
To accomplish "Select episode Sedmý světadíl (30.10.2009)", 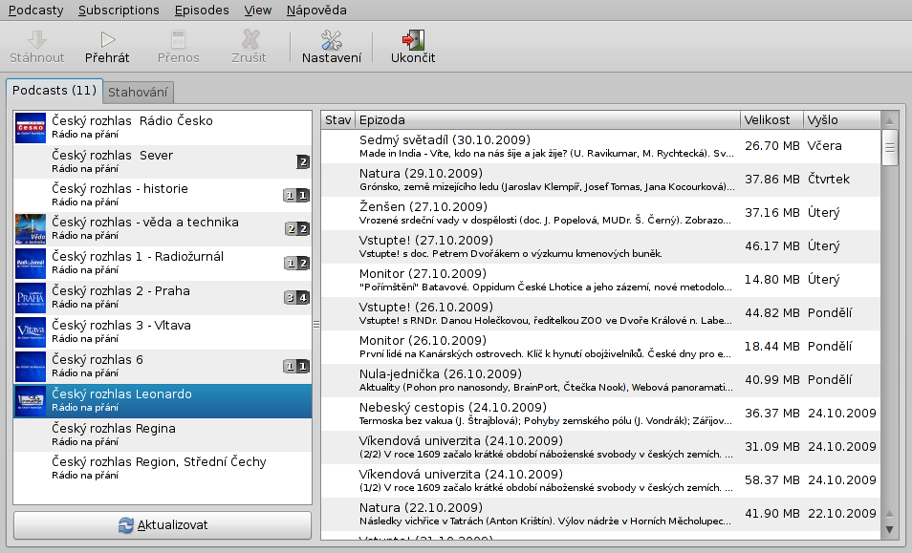I will [x=600, y=146].
